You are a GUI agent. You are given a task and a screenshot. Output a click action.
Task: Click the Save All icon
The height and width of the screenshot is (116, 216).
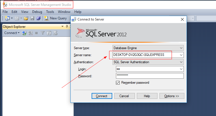click(38, 18)
